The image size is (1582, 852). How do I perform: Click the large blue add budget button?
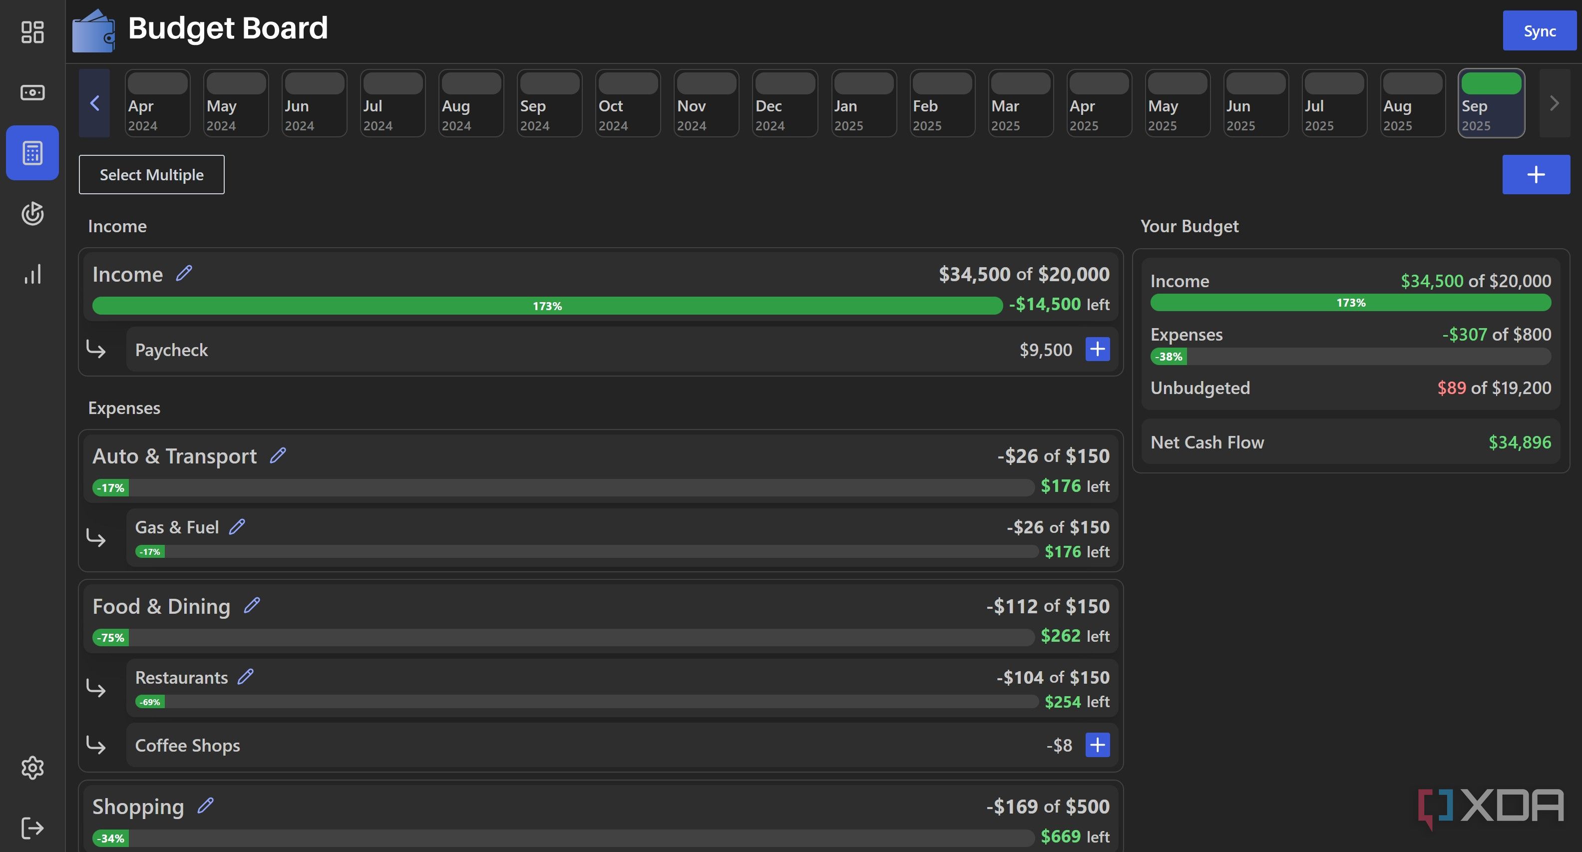1536,174
